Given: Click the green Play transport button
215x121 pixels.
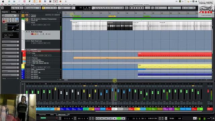Looking at the screenshot, I should (119, 118).
